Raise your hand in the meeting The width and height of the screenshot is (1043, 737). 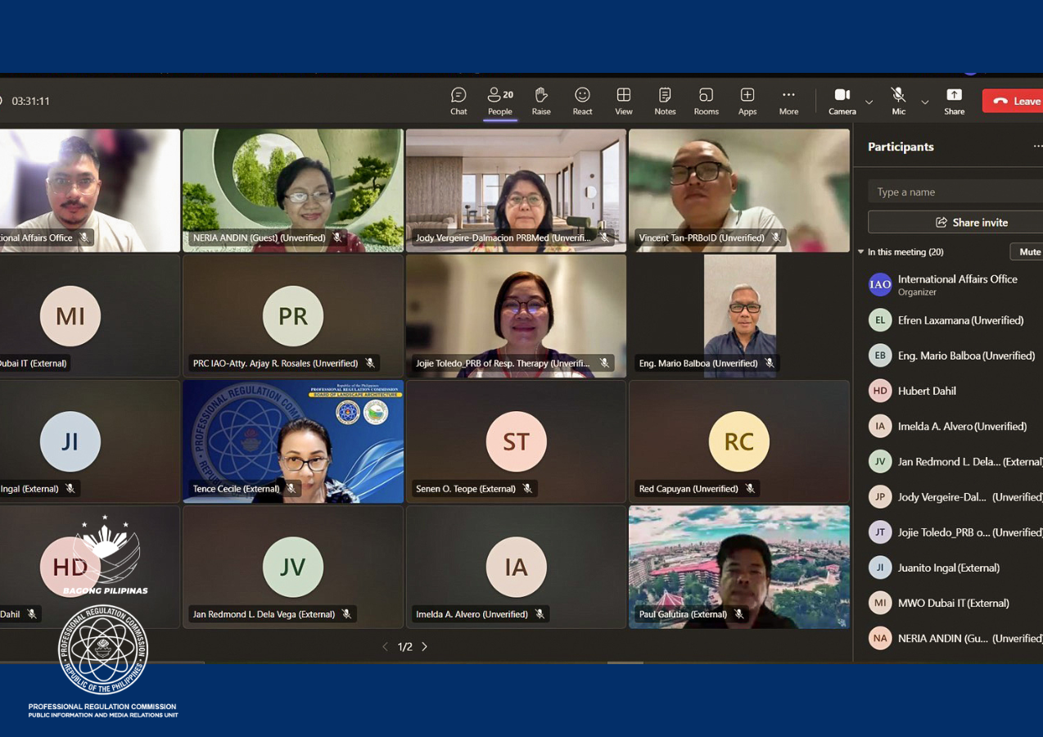coord(541,102)
